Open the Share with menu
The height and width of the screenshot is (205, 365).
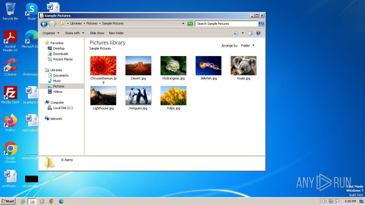click(74, 33)
